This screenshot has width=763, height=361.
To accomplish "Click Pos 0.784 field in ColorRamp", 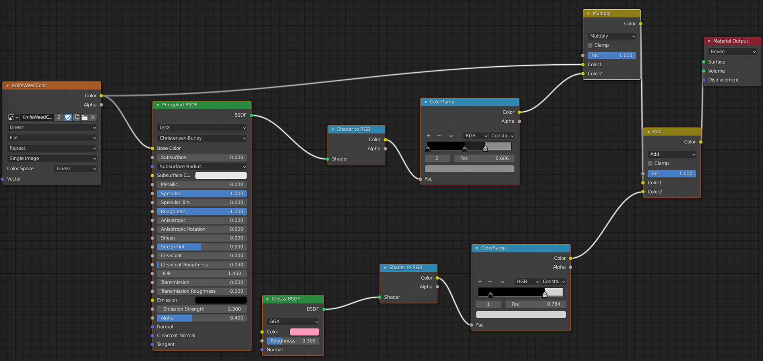I will point(536,304).
